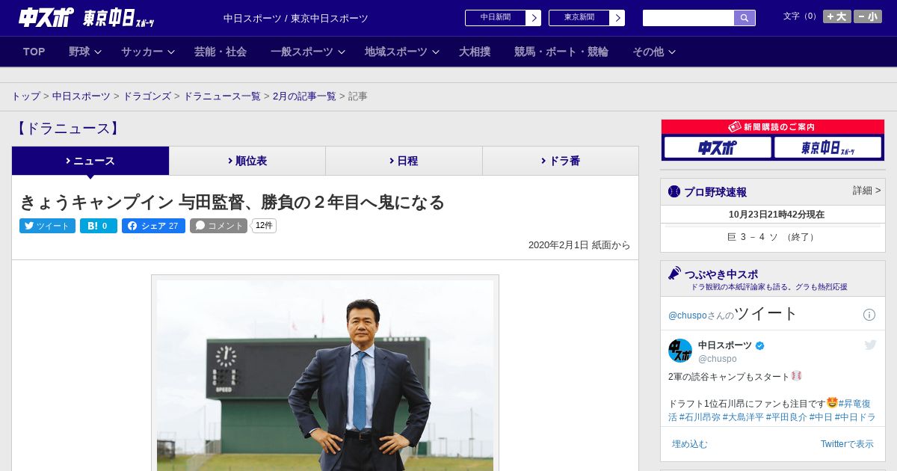Decrease text size with －小 button

(x=868, y=16)
